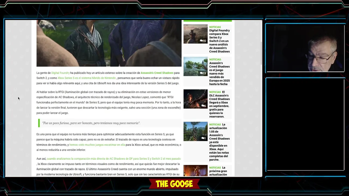Click THE GOOSE banner
The image size is (349, 196).
click(174, 184)
